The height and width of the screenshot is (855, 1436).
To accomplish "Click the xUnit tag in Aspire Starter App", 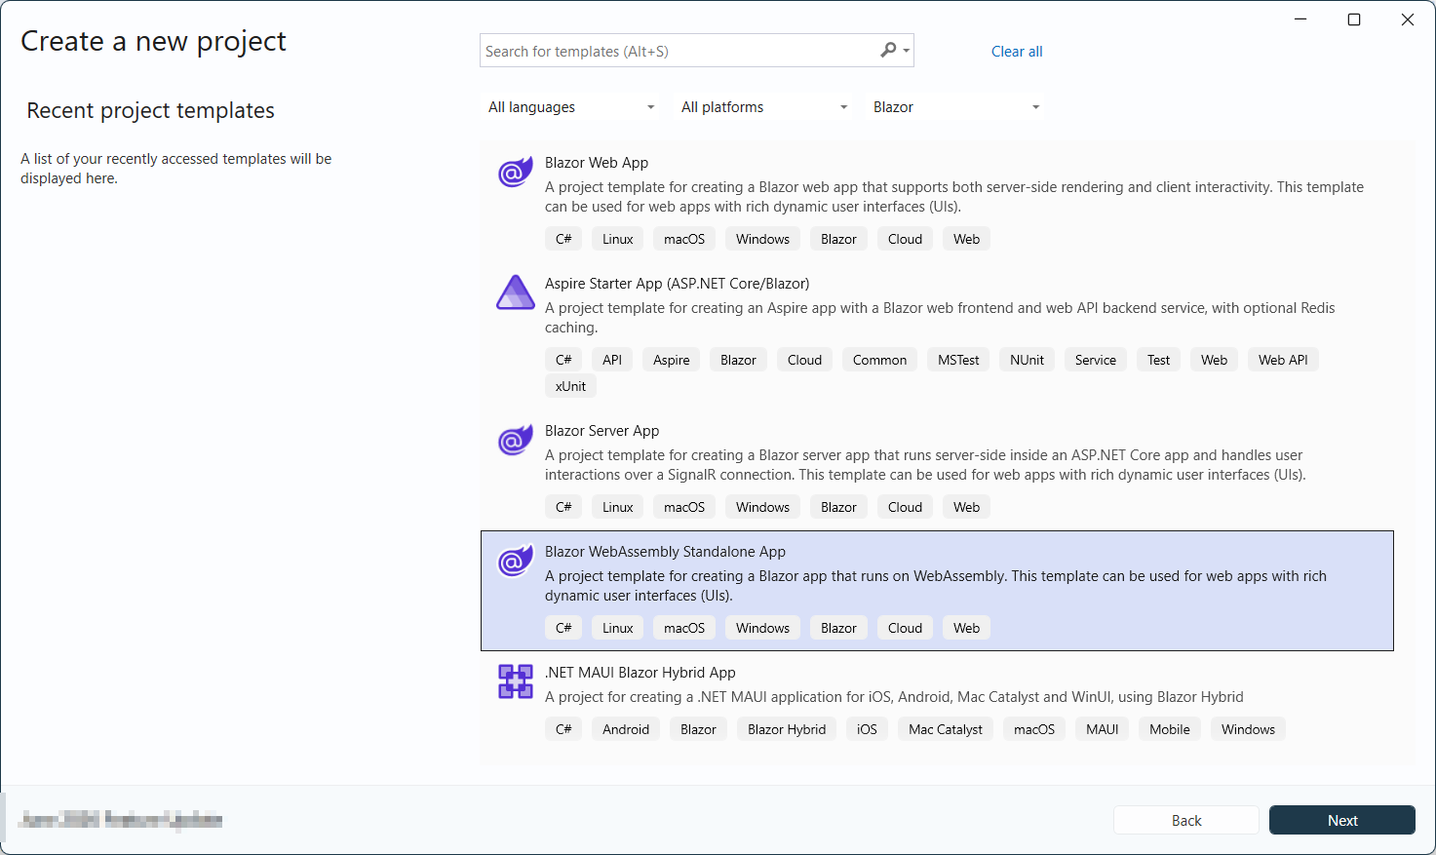I will click(x=571, y=386).
